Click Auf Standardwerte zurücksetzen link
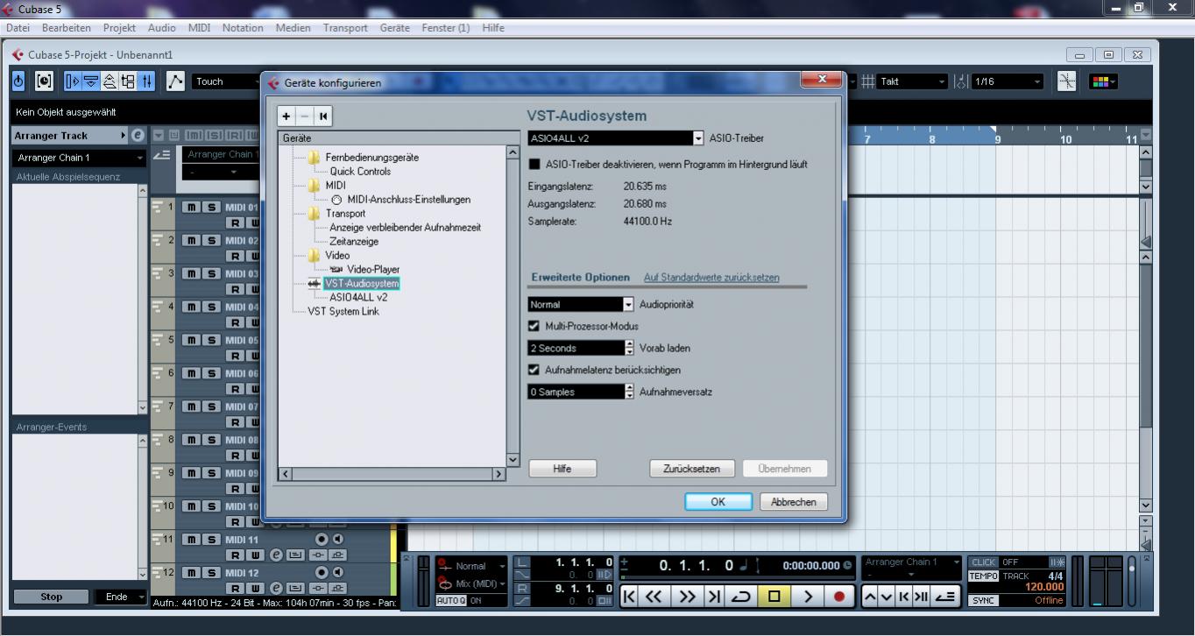Screen dimensions: 1195x636 [711, 277]
